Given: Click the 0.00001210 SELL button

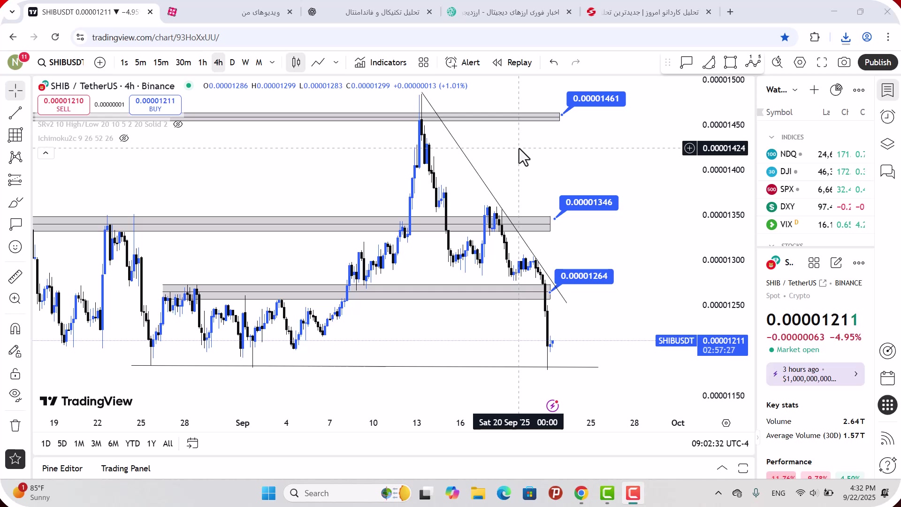Looking at the screenshot, I should (64, 105).
